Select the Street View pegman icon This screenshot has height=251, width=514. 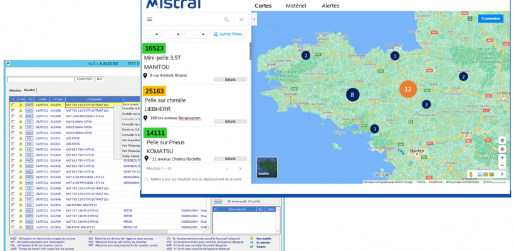click(471, 174)
